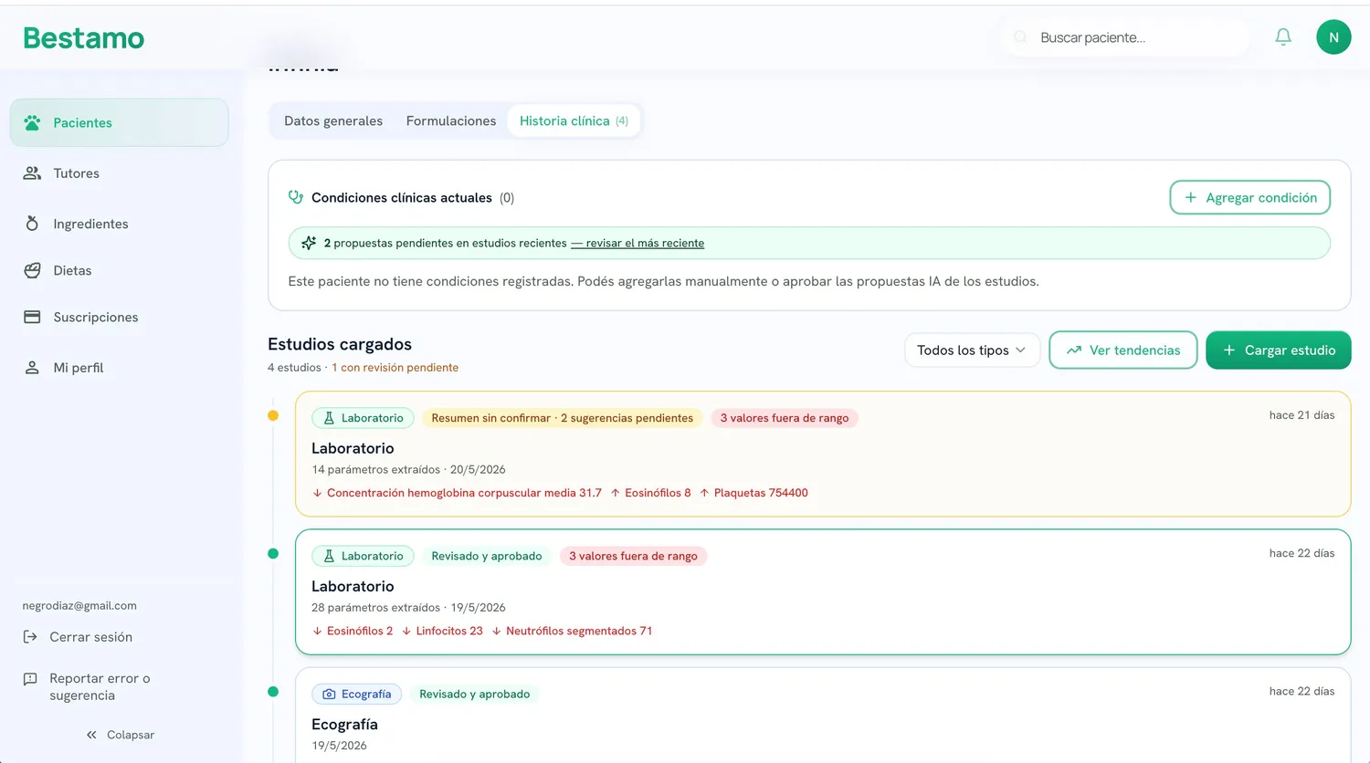Click Agregar condición button
Image resolution: width=1370 pixels, height=763 pixels.
click(1249, 197)
